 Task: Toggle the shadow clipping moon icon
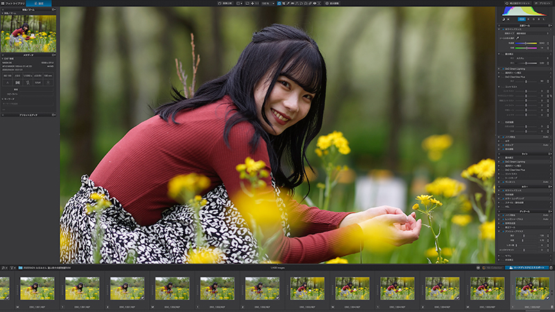(x=504, y=19)
